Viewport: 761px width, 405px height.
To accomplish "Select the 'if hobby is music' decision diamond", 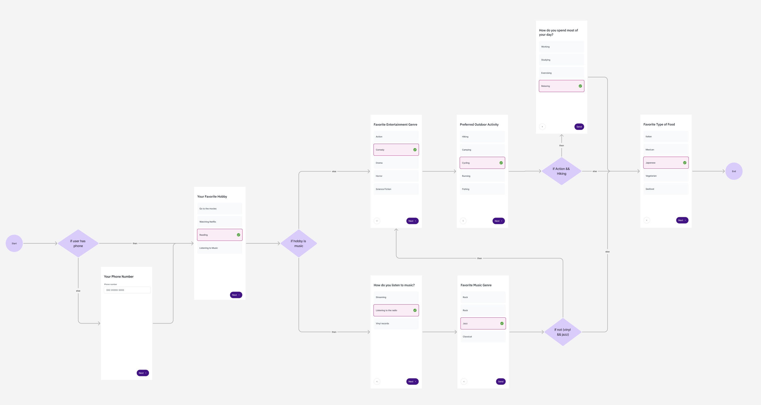I will 298,243.
